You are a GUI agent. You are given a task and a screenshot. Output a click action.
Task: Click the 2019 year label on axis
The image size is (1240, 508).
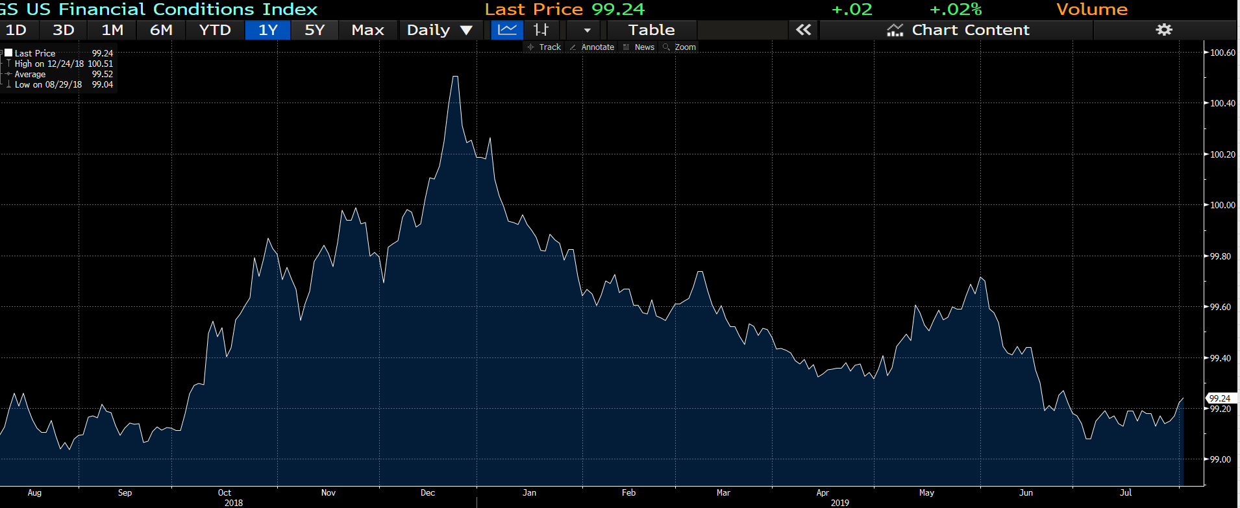coord(840,503)
